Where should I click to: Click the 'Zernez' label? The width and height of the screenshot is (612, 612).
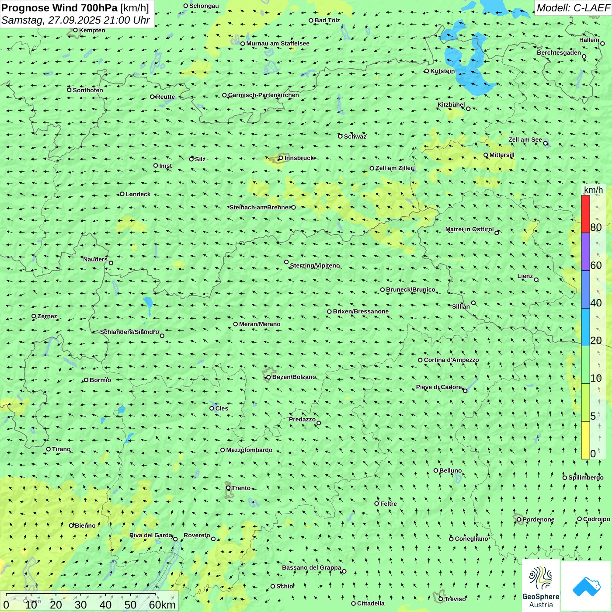pyautogui.click(x=47, y=316)
